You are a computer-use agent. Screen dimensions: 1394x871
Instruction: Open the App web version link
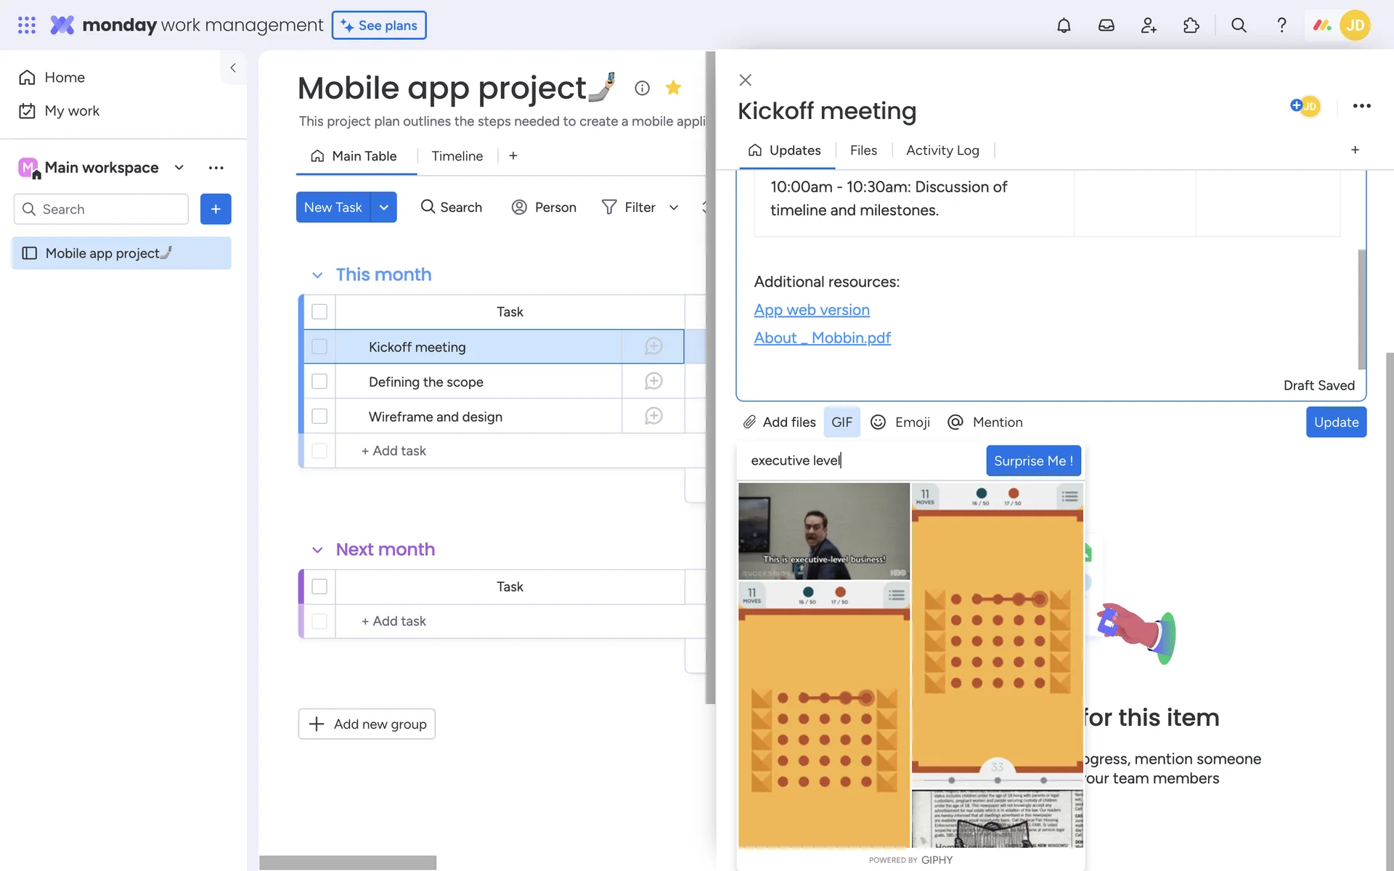coord(811,310)
